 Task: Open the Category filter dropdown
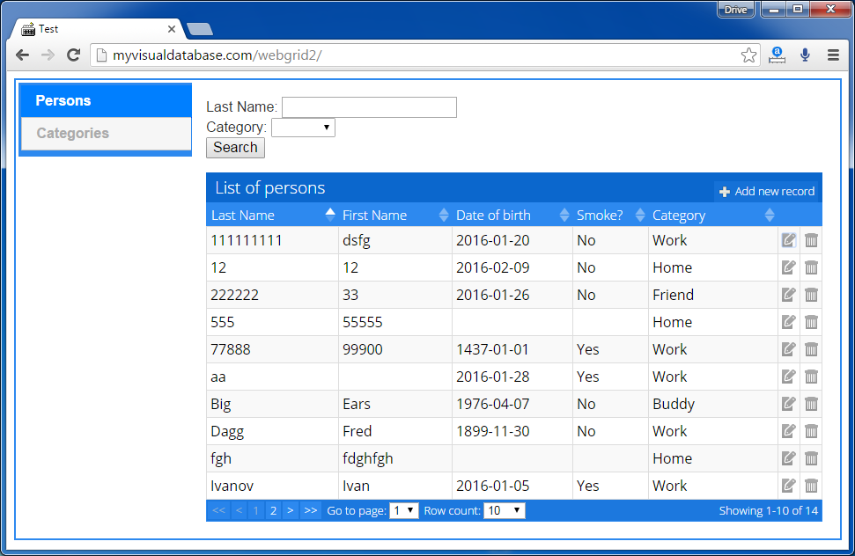pyautogui.click(x=303, y=128)
